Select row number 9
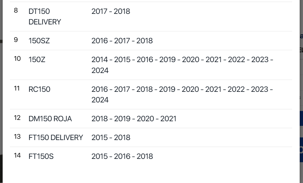The image size is (303, 183). 16,40
